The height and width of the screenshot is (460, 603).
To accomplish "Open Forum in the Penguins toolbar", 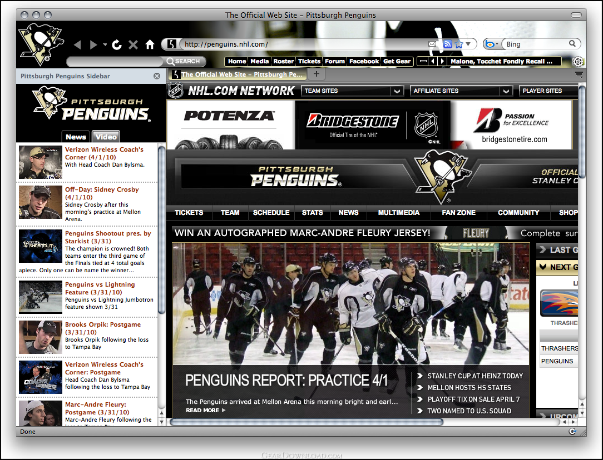I will [335, 62].
